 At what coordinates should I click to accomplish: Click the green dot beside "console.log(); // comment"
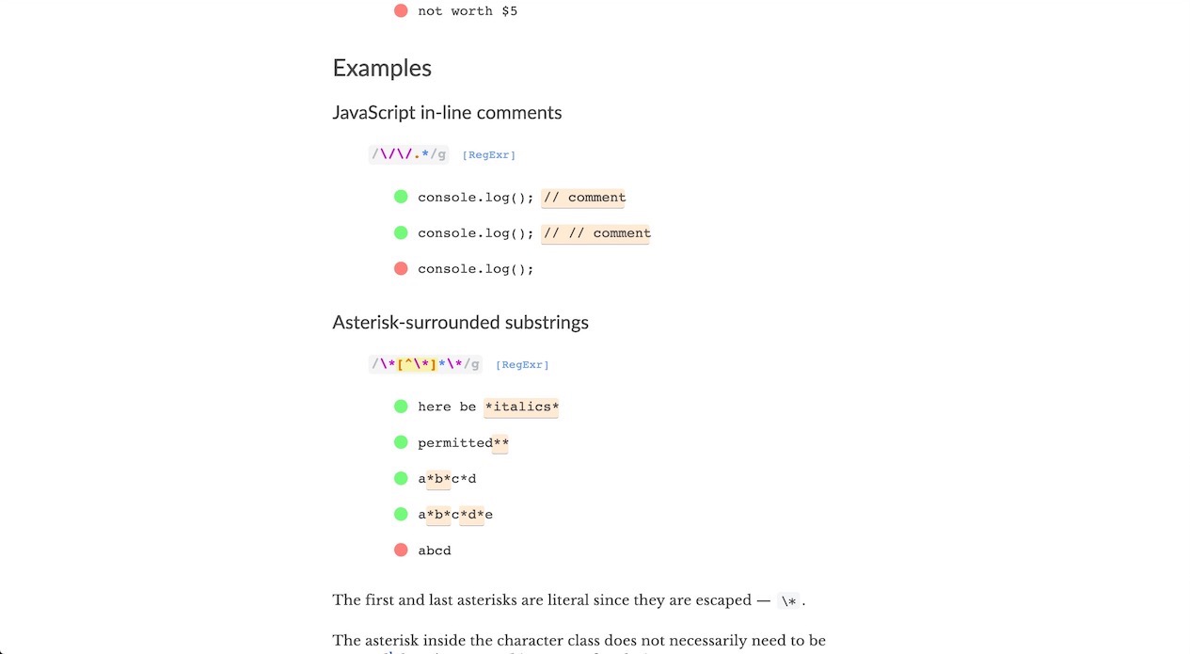401,197
